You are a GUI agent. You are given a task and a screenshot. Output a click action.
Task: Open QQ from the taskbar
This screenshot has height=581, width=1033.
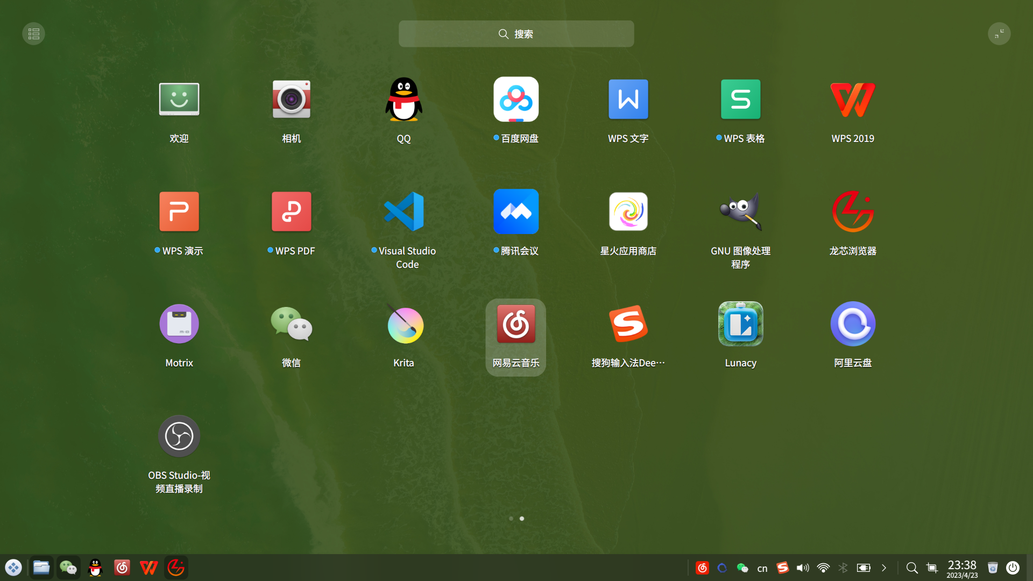(x=95, y=568)
